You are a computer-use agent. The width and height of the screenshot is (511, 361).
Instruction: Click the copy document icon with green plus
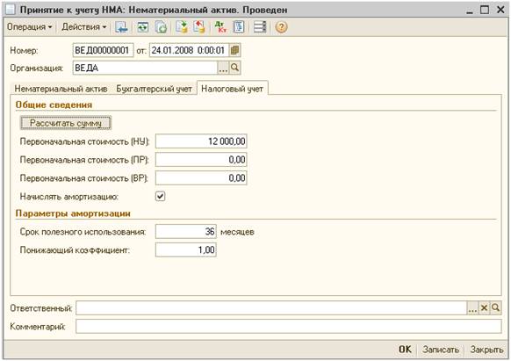point(161,27)
